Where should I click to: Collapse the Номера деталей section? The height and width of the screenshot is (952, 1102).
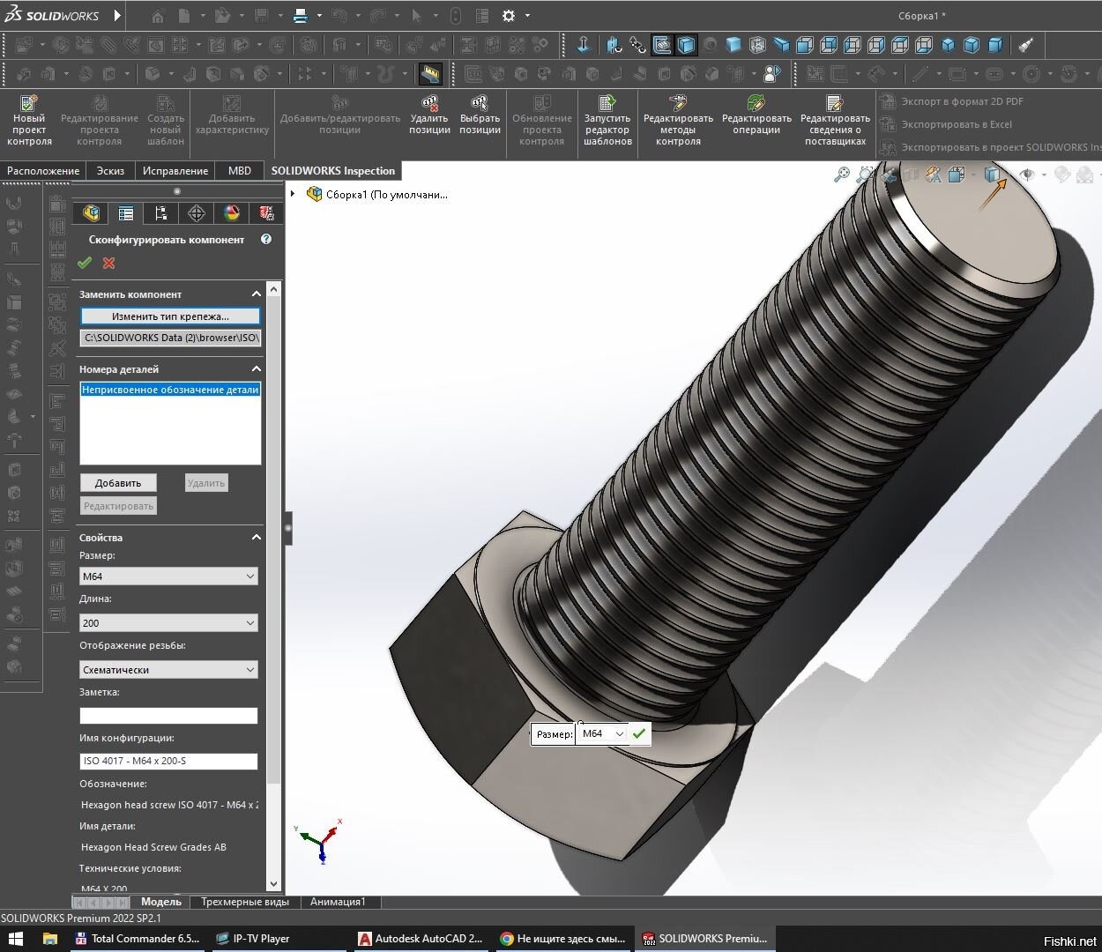point(256,369)
